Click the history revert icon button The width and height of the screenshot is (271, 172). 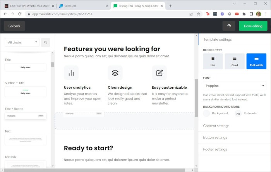pos(228,26)
